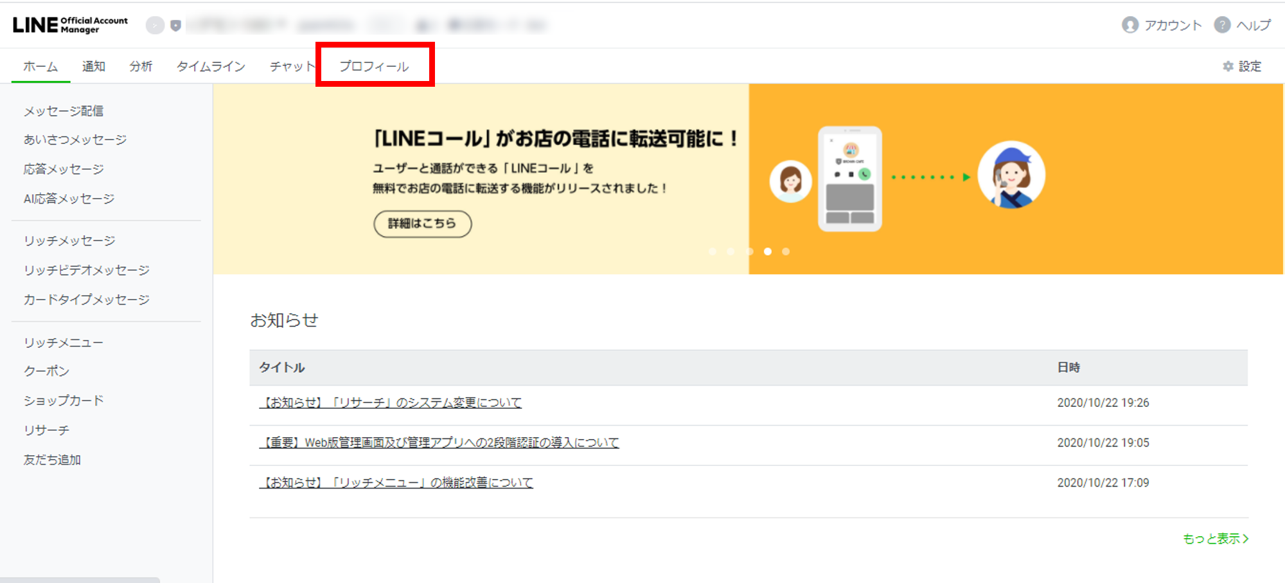This screenshot has width=1285, height=583.
Task: Select リッチメニュー in the sidebar
Action: point(64,343)
